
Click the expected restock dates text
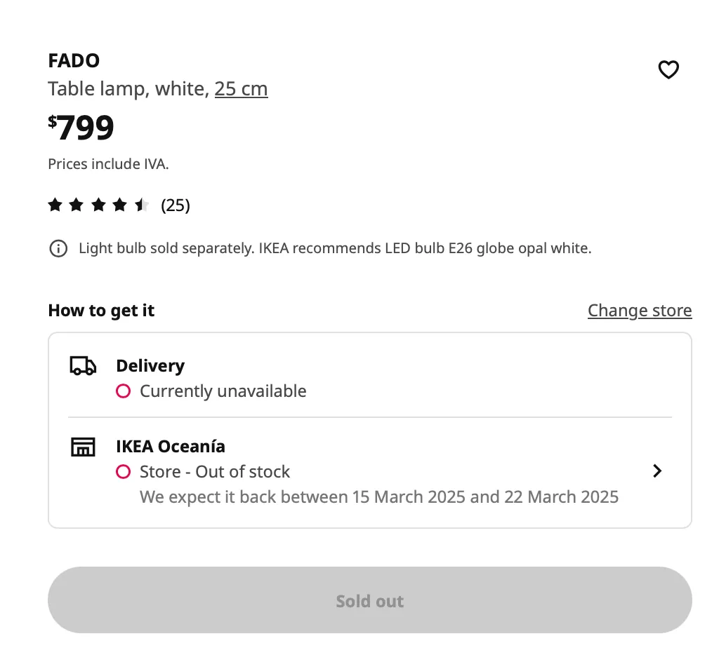pyautogui.click(x=379, y=497)
